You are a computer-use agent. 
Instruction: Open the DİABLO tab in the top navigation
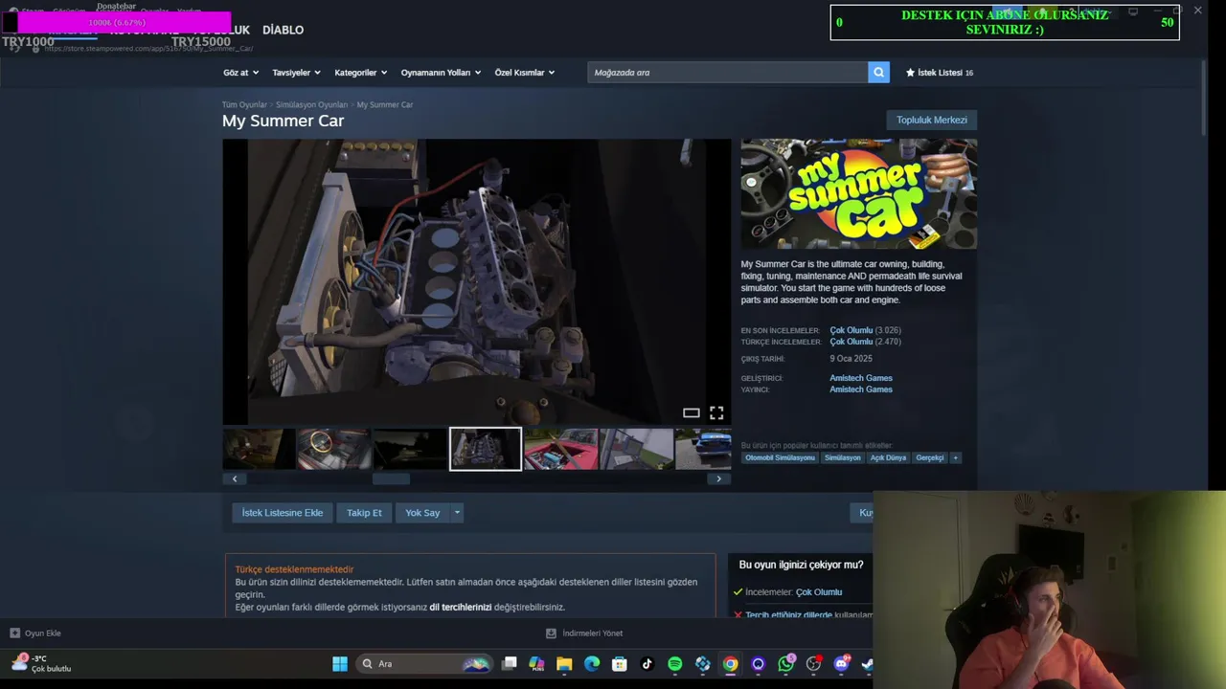[283, 30]
